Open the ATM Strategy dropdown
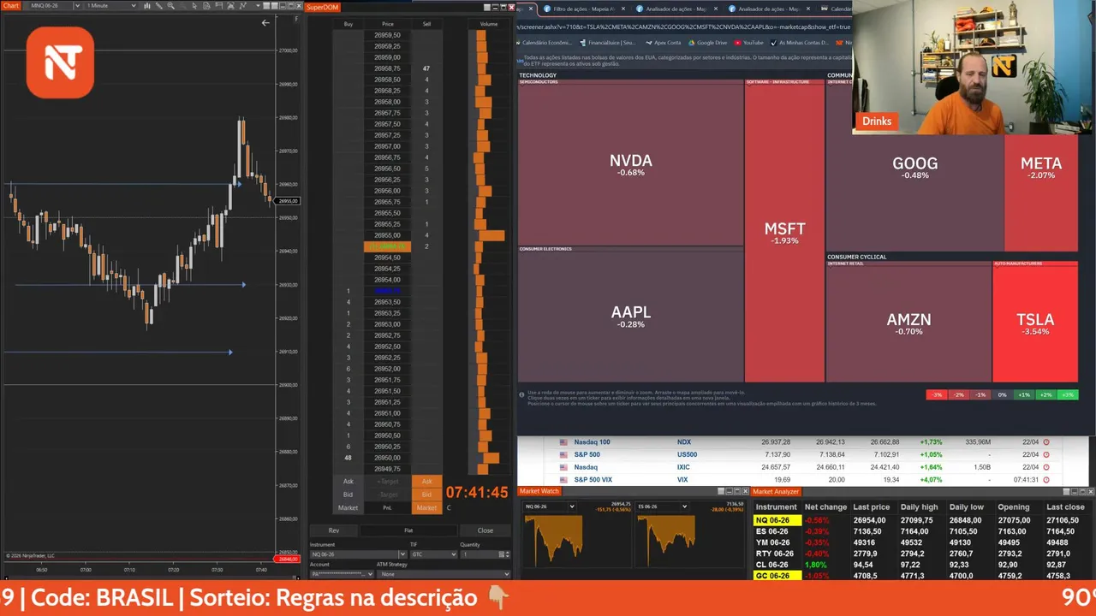Viewport: 1096px width, 616px height. tap(444, 574)
